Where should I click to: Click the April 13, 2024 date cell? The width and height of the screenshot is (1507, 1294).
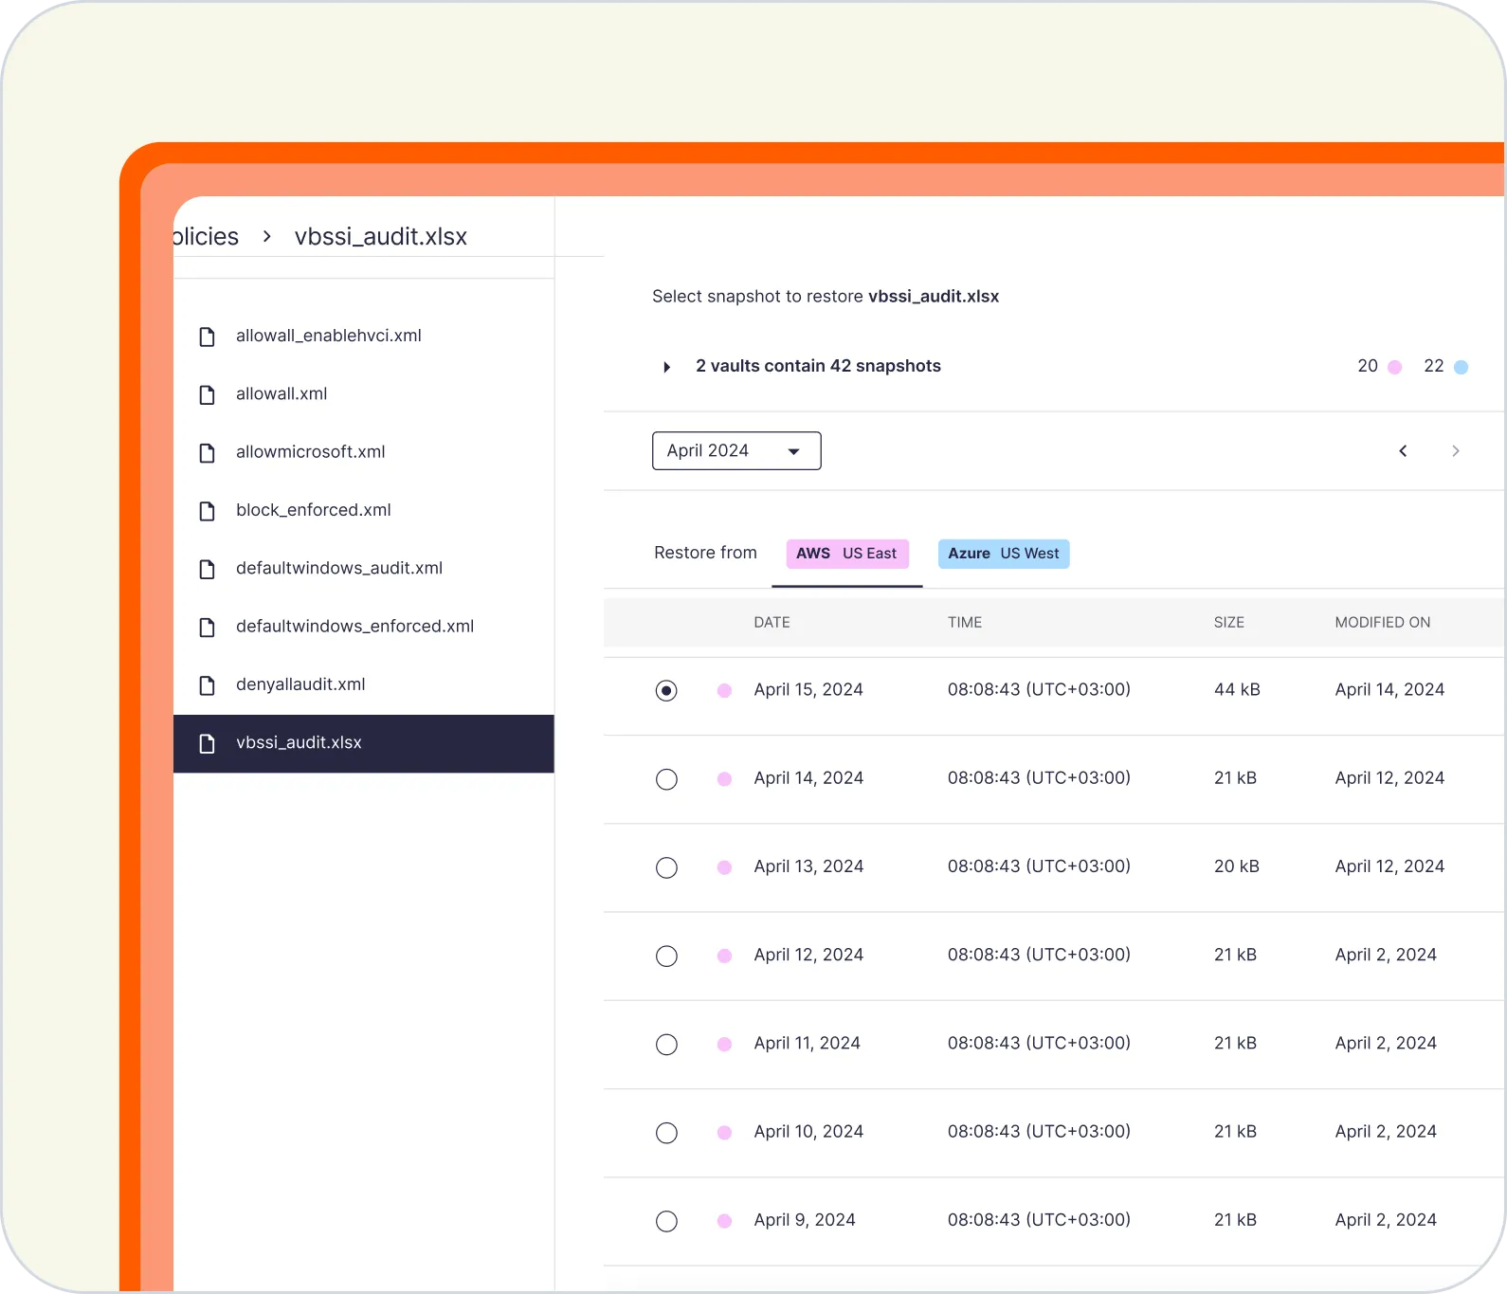[x=808, y=866]
